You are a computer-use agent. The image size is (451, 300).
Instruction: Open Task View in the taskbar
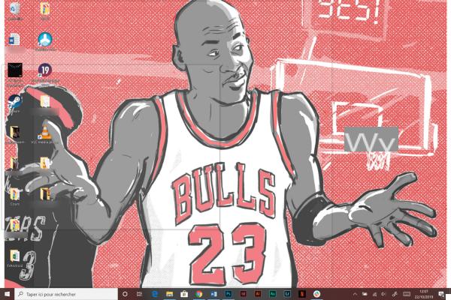pyautogui.click(x=140, y=294)
